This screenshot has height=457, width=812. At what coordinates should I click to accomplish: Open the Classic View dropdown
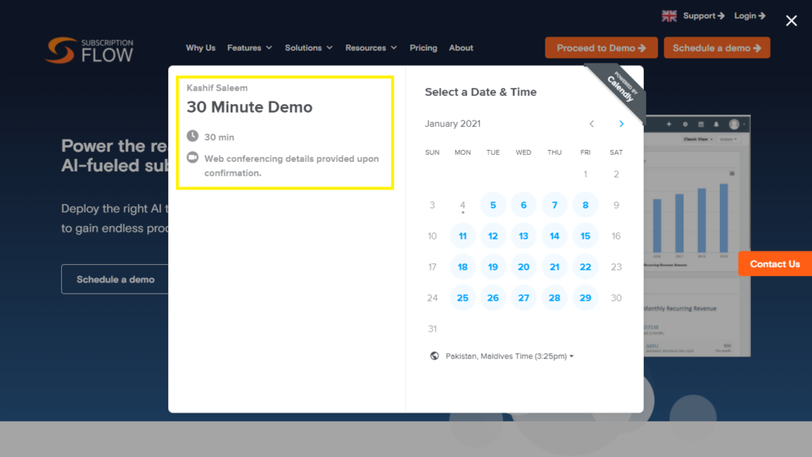pos(696,139)
